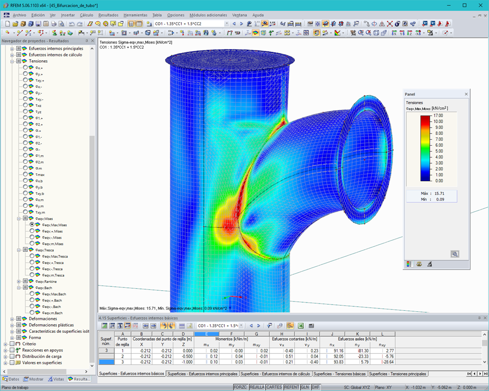Screen dimensions: 489x391
Task: Toggle the FORZC status bar button
Action: point(240,387)
